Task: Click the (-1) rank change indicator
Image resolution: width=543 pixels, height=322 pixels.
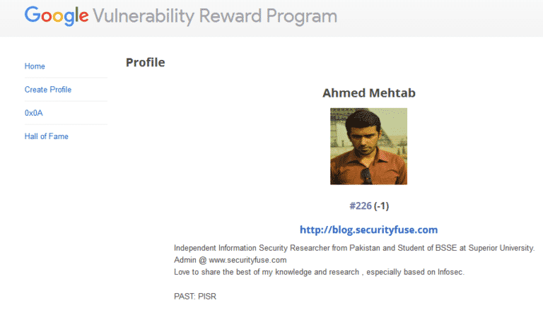Action: click(382, 206)
